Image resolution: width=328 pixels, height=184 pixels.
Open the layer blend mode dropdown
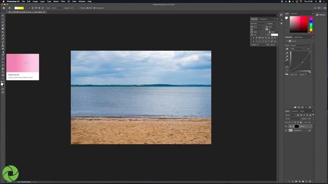[x=293, y=119]
